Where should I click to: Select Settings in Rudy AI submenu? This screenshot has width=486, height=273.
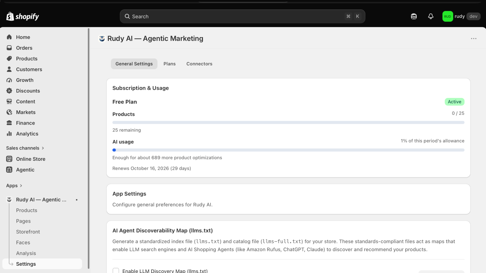[x=42, y=264]
